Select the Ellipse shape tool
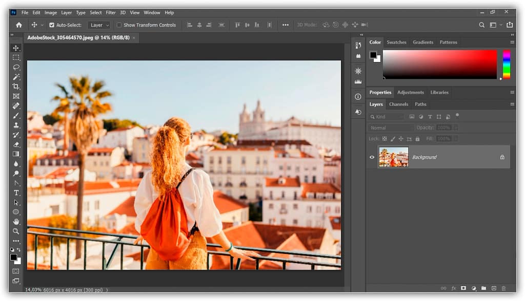The width and height of the screenshot is (525, 301). tap(16, 212)
